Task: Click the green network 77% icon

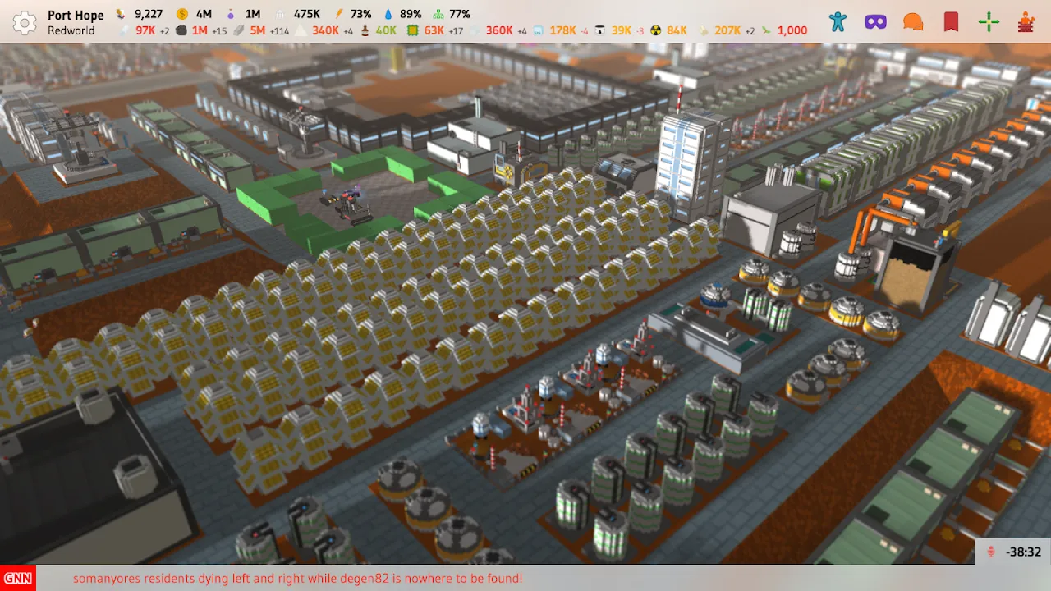Action: coord(438,14)
